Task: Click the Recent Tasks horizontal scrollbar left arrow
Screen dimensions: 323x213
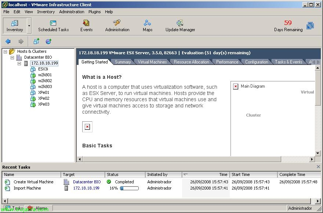Action: [x=5, y=201]
